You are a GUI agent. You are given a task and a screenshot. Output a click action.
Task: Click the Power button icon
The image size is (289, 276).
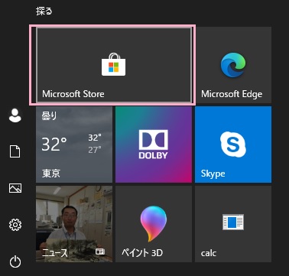pos(15,261)
